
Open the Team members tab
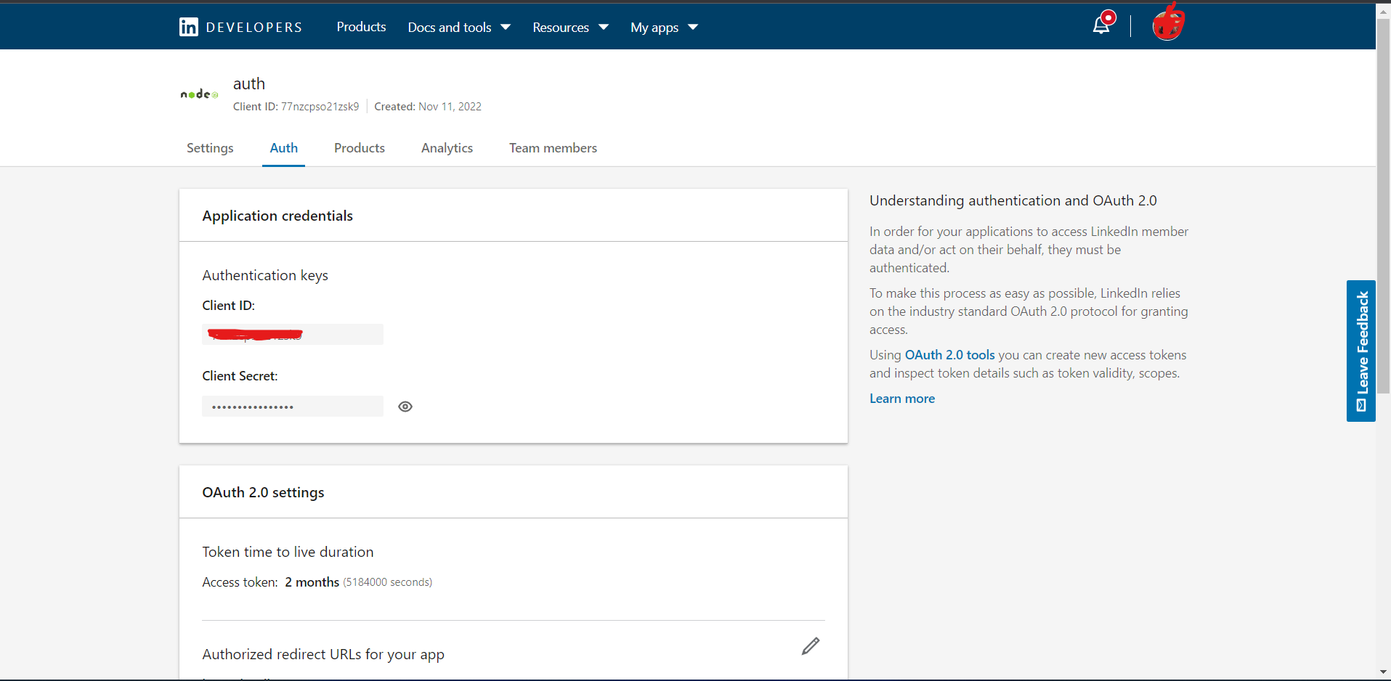tap(553, 148)
